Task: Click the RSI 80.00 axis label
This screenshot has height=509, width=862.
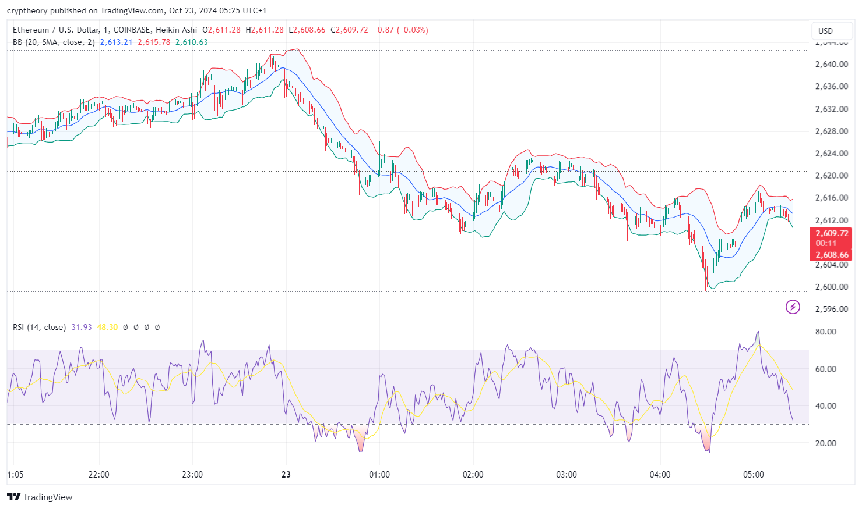Action: click(x=825, y=332)
